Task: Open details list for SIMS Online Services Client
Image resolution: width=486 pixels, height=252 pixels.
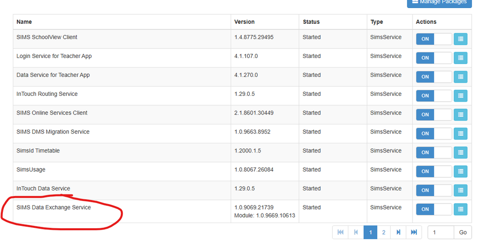Action: click(x=460, y=115)
